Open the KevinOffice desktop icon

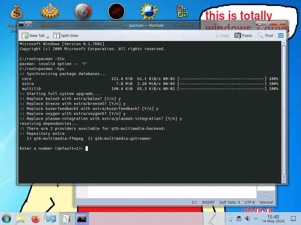pyautogui.click(x=182, y=11)
